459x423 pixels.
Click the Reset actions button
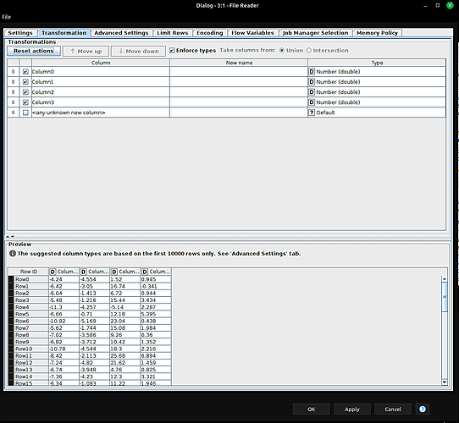click(34, 51)
